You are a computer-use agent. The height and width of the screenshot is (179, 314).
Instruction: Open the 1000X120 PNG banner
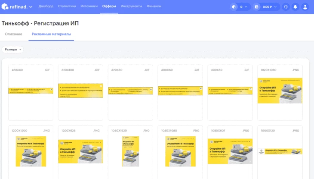[280, 152]
